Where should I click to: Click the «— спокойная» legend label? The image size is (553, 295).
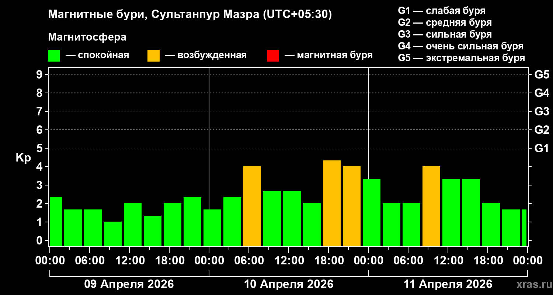pos(97,55)
